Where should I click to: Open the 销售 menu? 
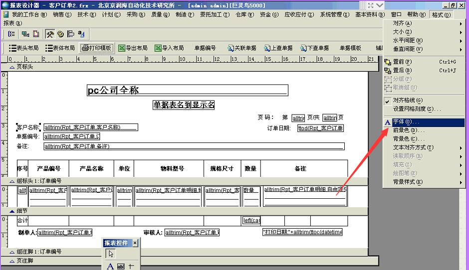[62, 14]
